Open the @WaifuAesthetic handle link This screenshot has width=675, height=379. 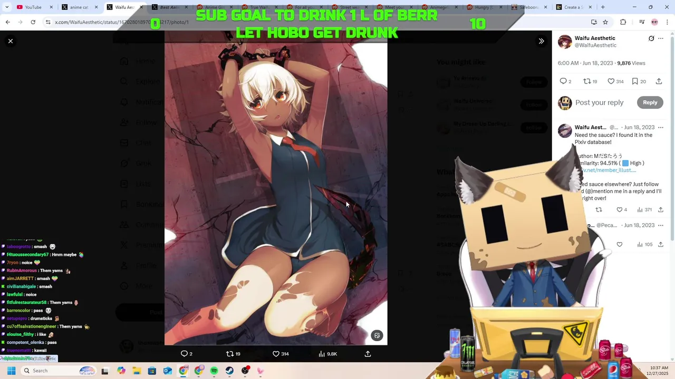[595, 46]
